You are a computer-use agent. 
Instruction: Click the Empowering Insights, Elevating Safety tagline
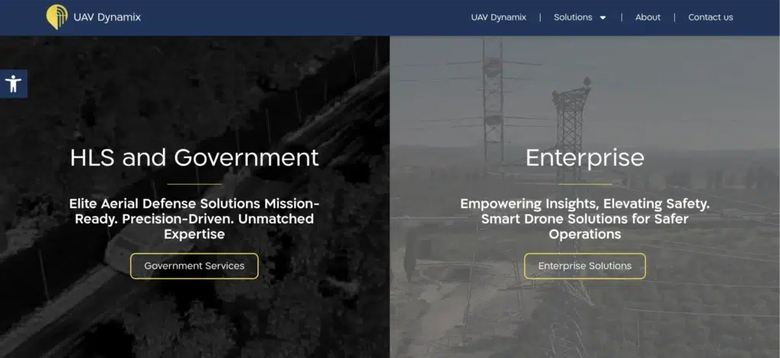585,219
